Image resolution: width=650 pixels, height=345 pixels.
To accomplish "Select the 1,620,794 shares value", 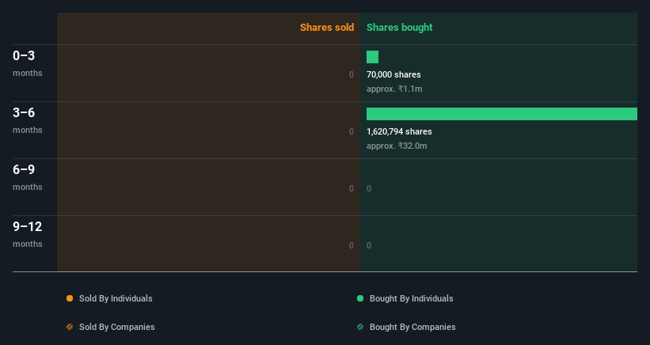I will 399,131.
